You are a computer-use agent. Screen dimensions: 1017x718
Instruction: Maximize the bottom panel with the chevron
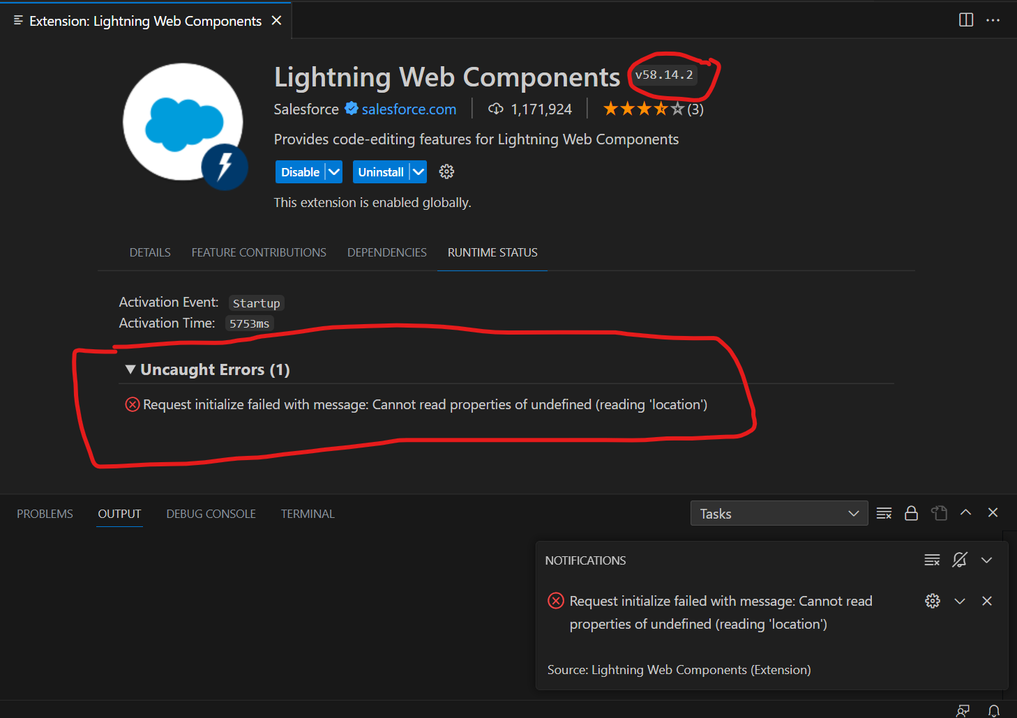click(966, 513)
